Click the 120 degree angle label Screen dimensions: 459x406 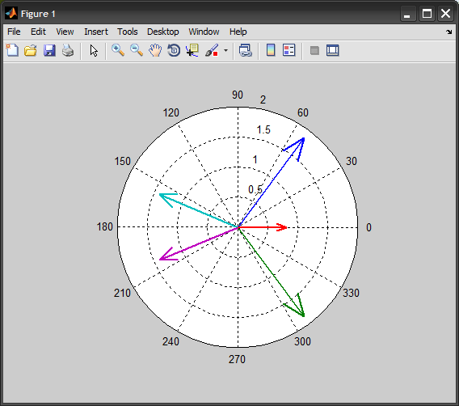[x=171, y=112]
